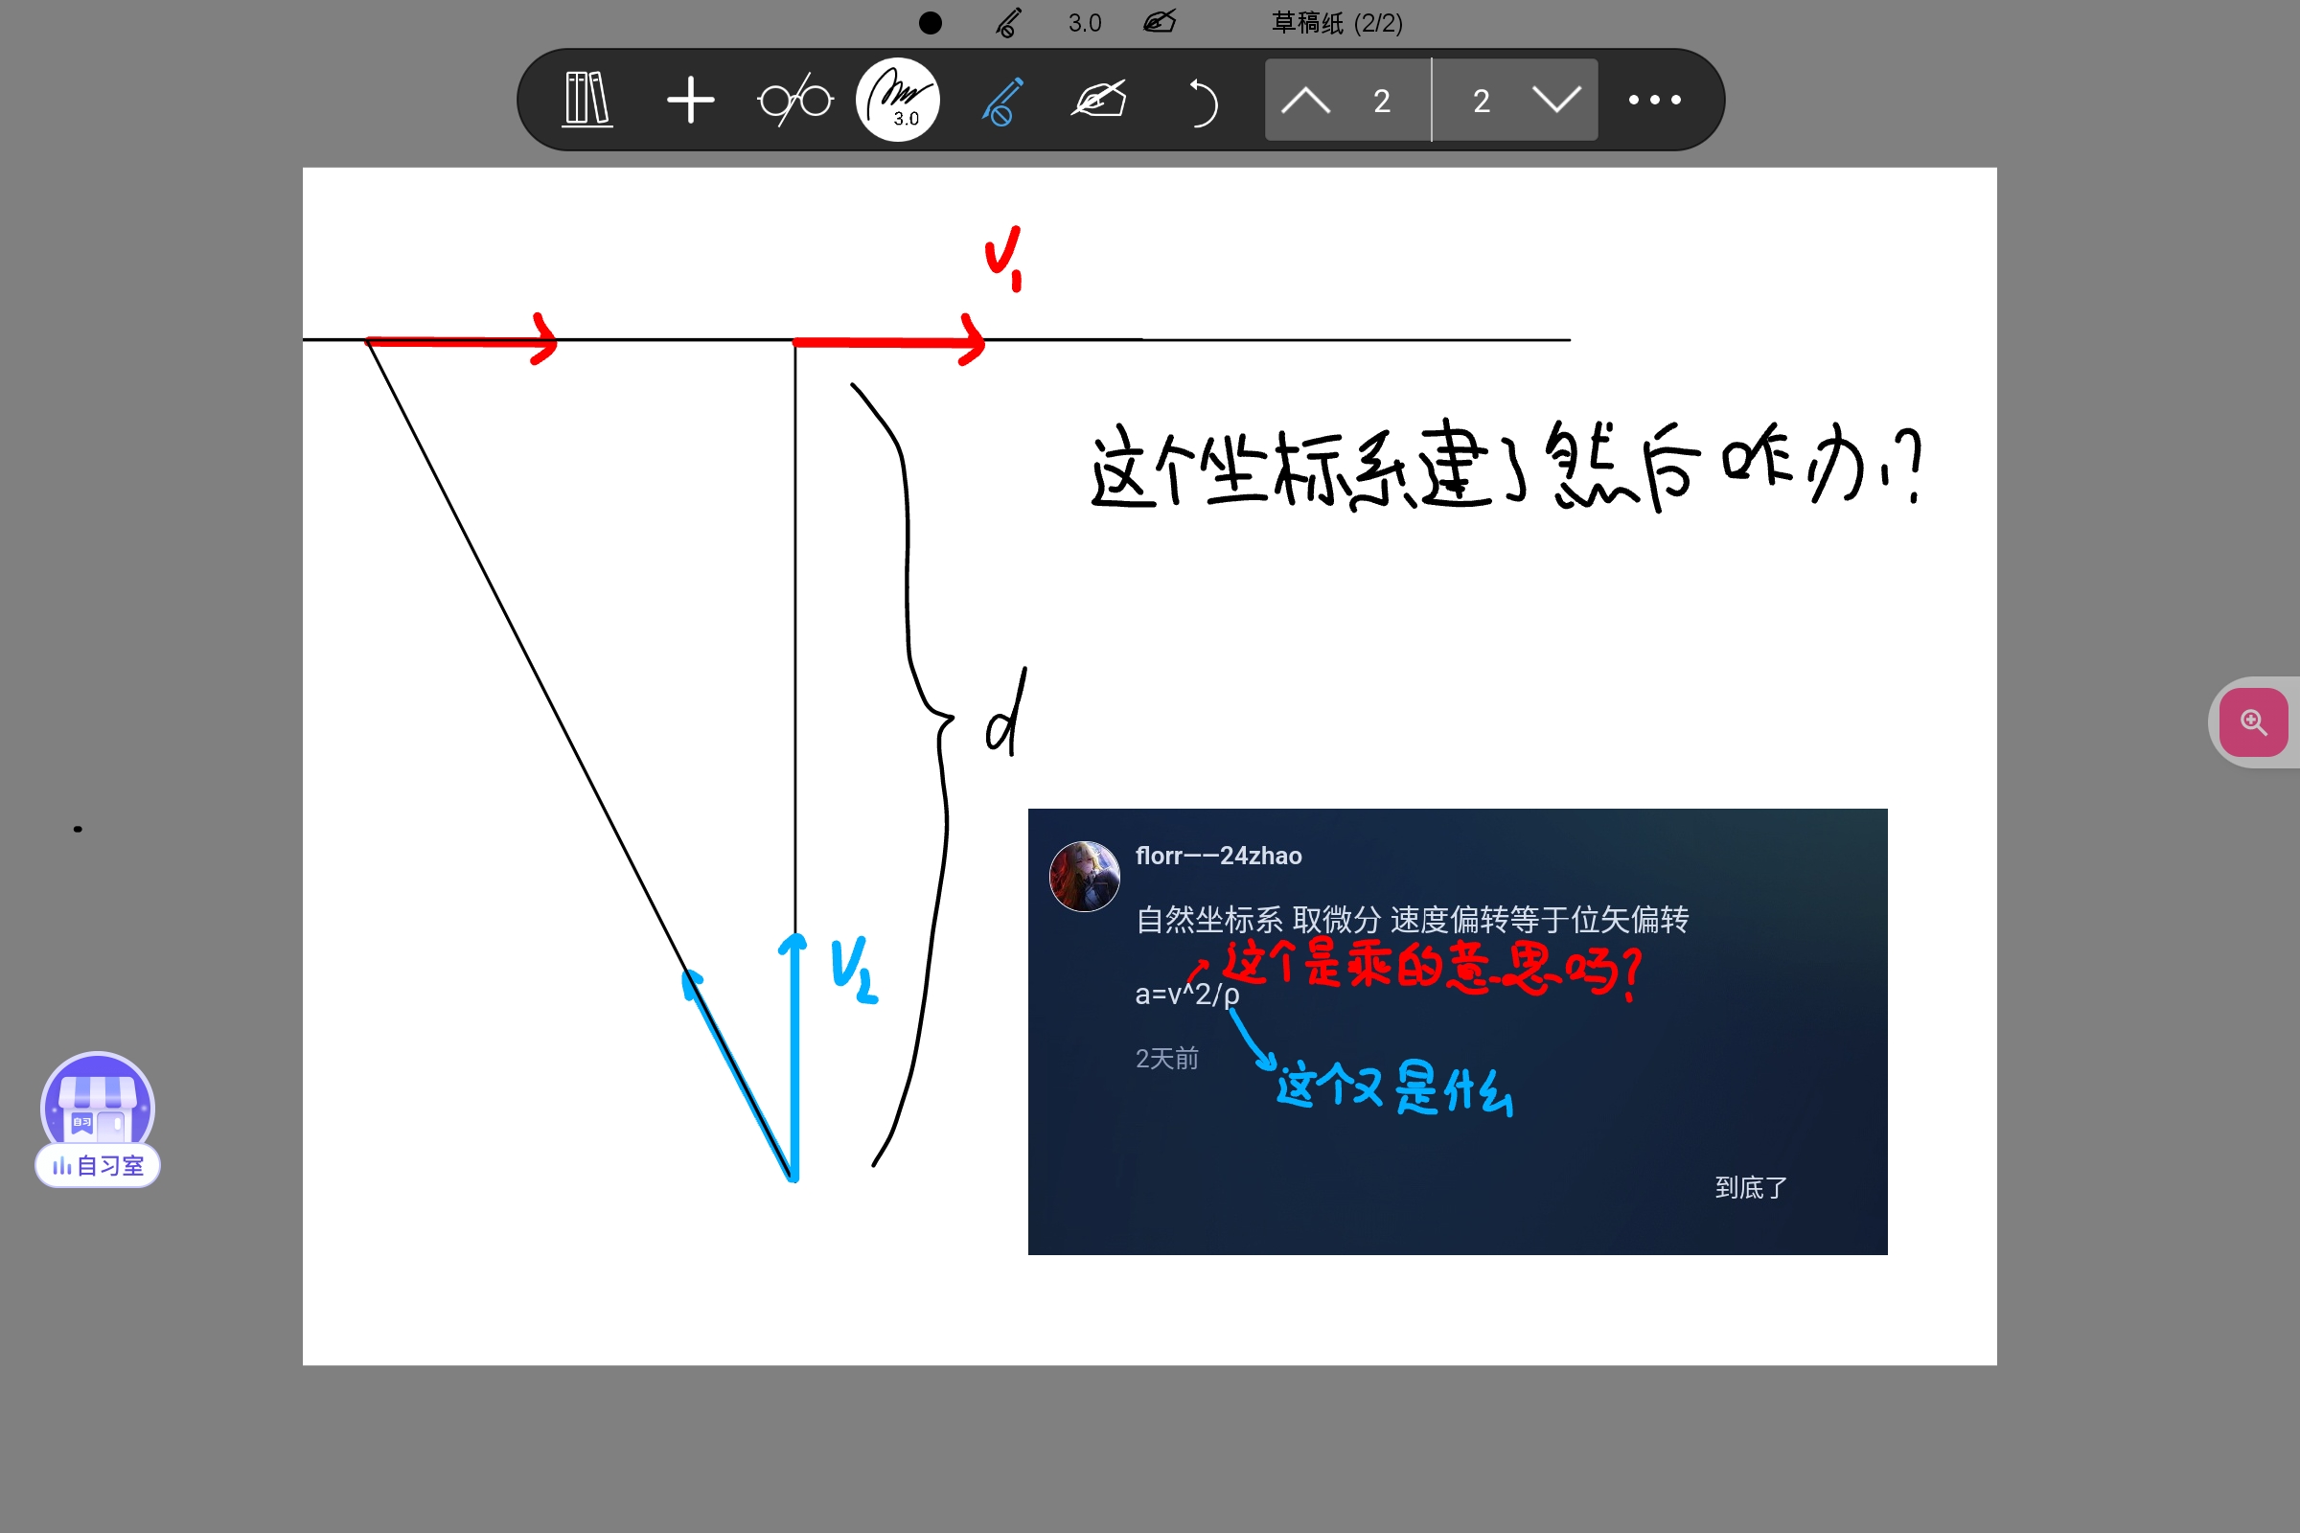This screenshot has width=2300, height=1533.
Task: Tap the florr——24zhao username
Action: pos(1217,855)
